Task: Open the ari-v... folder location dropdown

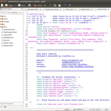Action: [x=17, y=12]
